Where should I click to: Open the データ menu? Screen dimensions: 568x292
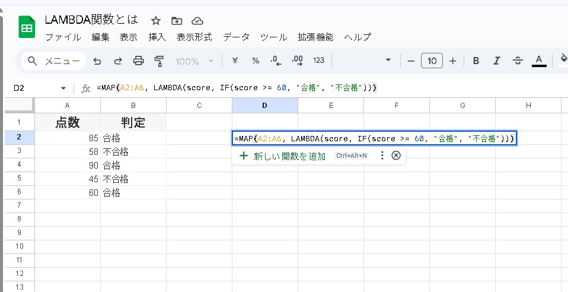coord(236,37)
